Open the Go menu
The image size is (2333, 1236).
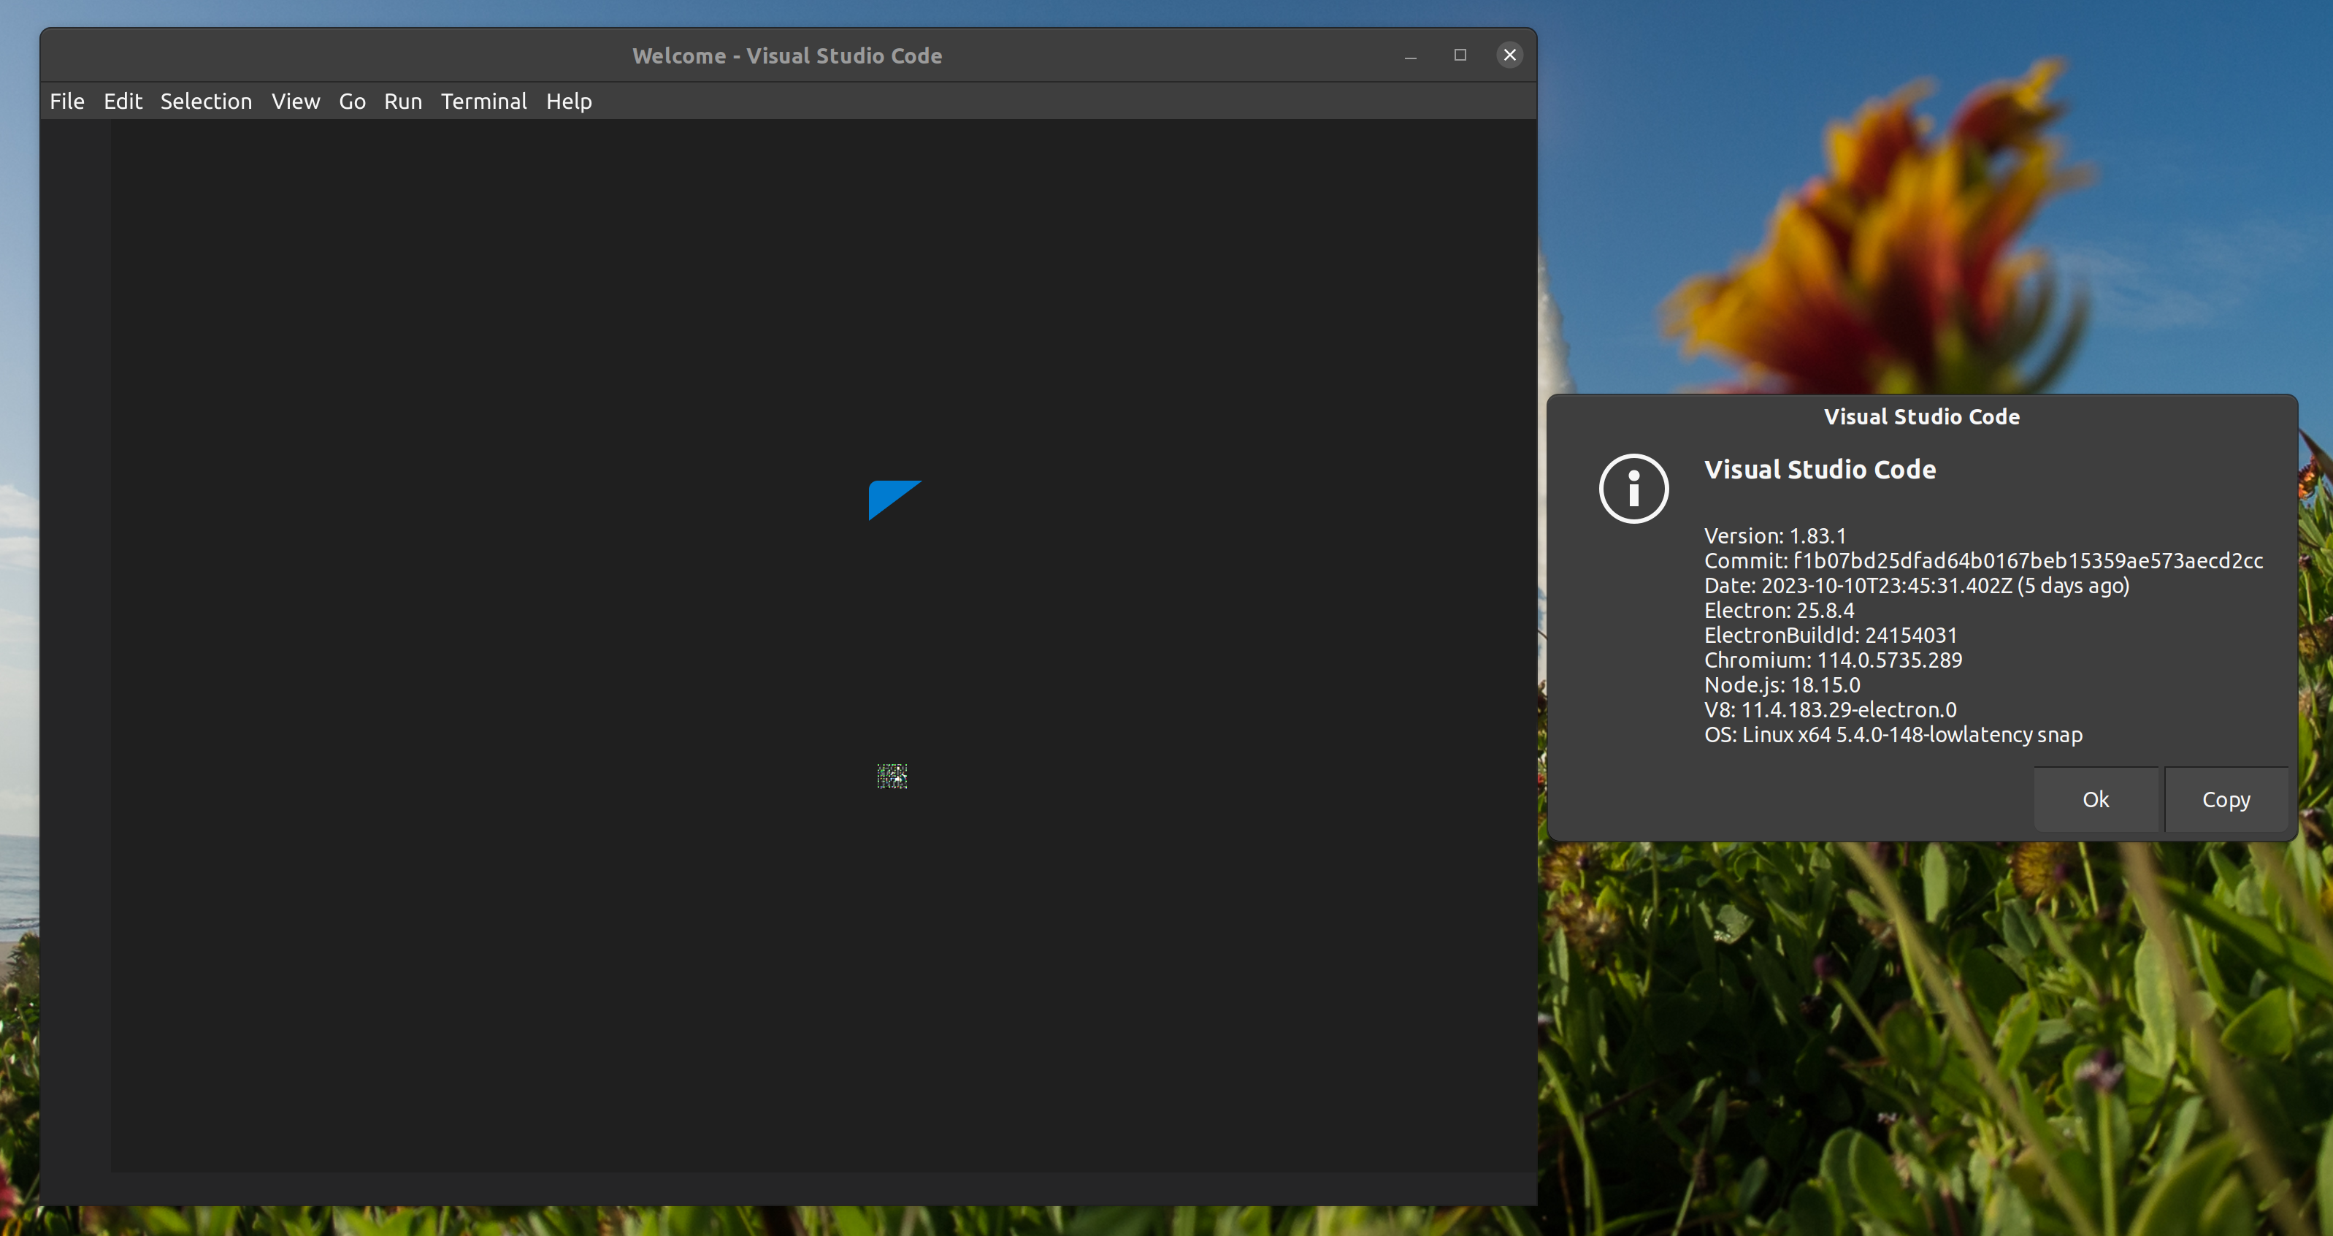tap(352, 101)
